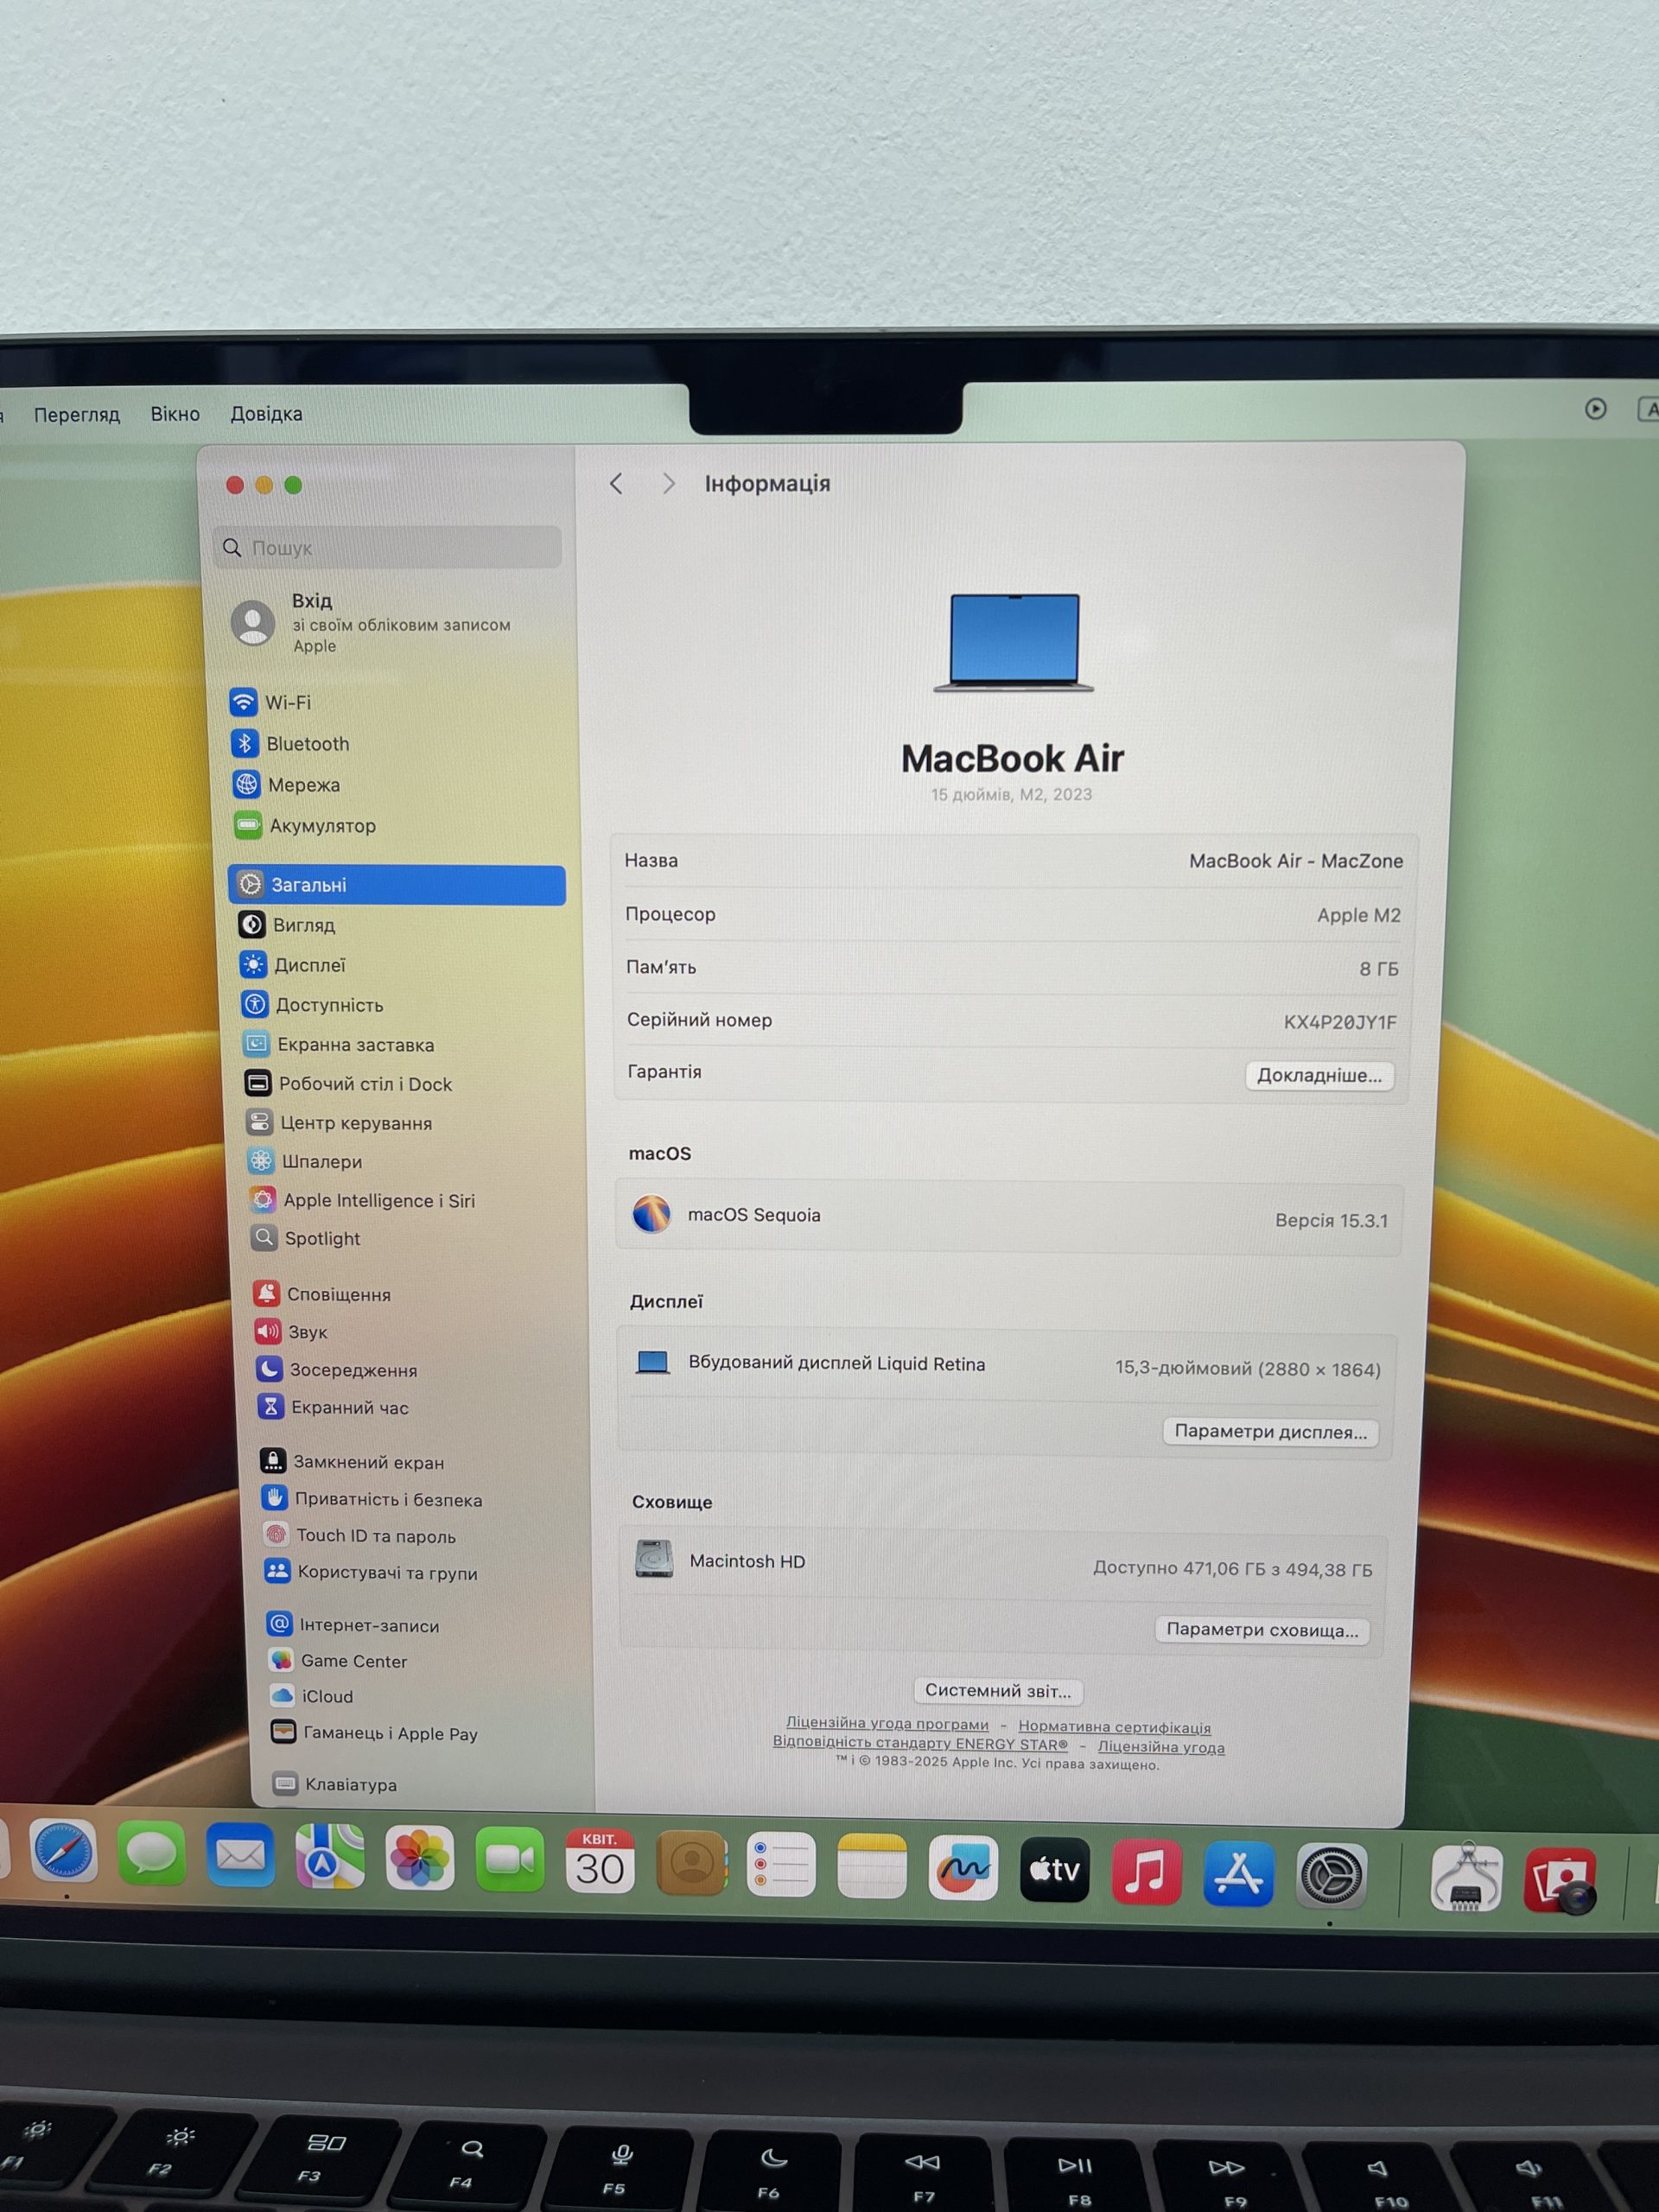Click the now-playing menu bar icon
1659x2212 pixels.
click(x=1596, y=408)
